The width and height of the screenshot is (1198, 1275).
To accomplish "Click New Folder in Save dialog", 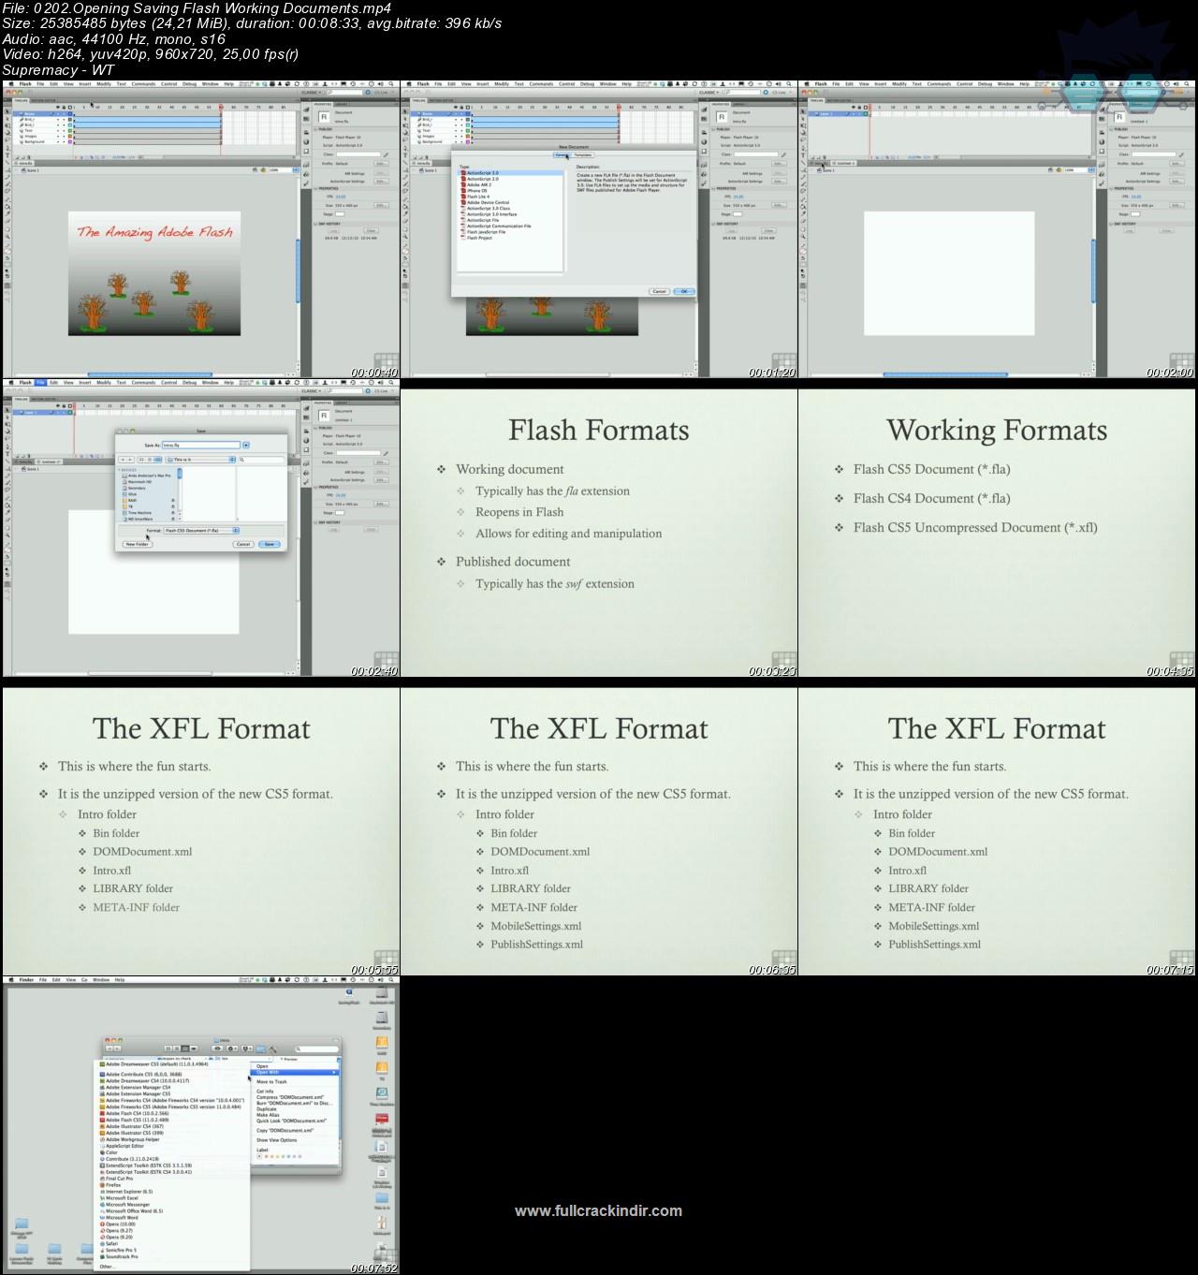I will (x=138, y=544).
